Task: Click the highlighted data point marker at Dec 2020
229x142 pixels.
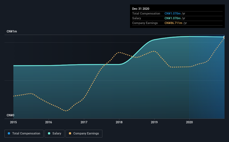Action: 224,37
